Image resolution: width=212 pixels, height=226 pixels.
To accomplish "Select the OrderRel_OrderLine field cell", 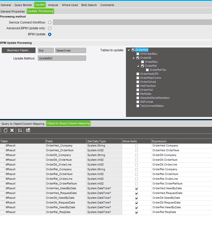I will (66, 179).
